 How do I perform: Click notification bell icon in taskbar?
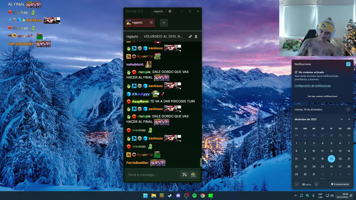[x=351, y=196]
